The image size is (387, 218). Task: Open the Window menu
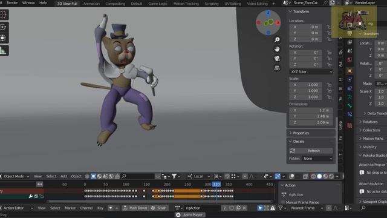[28, 3]
